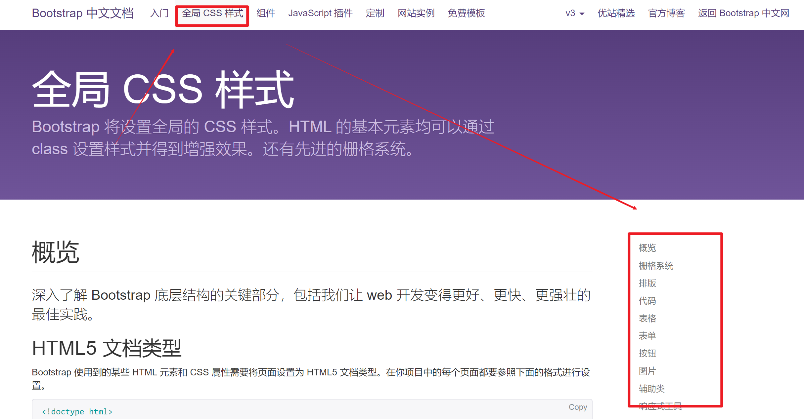Jump to 图片 in the sidebar
Image resolution: width=804 pixels, height=419 pixels.
click(x=647, y=371)
